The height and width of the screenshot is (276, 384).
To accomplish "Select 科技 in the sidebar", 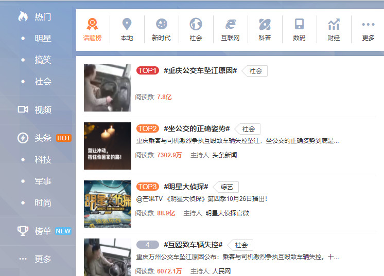I will (43, 160).
